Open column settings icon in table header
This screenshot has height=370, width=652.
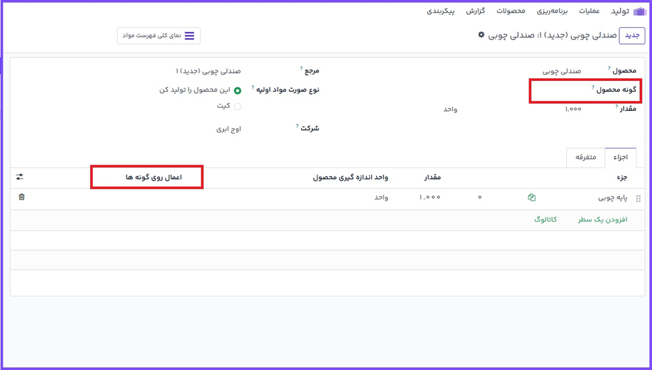pos(19,177)
